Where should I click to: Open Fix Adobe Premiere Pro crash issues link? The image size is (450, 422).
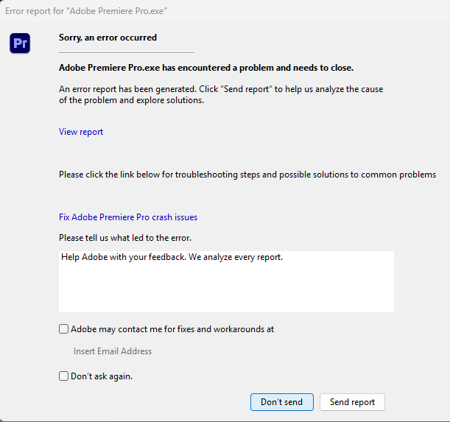tap(128, 217)
